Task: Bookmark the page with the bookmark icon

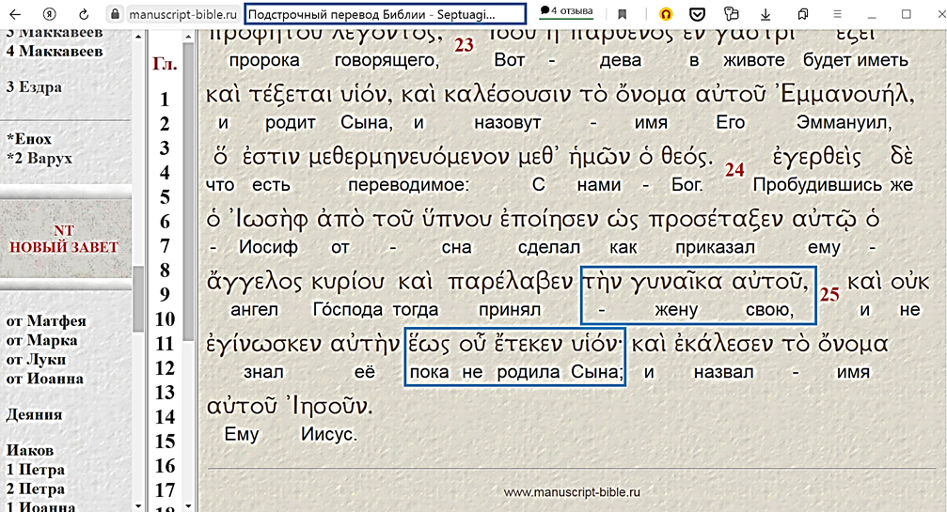Action: coord(622,14)
